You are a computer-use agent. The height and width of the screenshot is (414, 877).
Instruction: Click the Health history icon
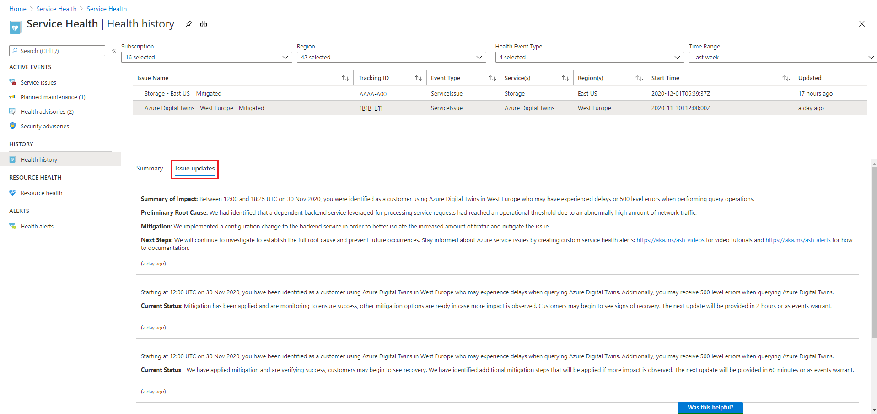[13, 159]
